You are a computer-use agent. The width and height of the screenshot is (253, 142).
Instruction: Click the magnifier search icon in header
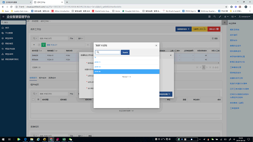coord(214,17)
